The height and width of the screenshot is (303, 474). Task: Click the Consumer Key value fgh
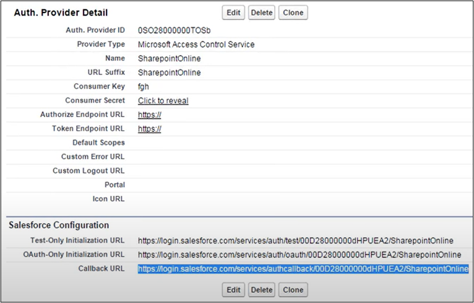[x=144, y=87]
